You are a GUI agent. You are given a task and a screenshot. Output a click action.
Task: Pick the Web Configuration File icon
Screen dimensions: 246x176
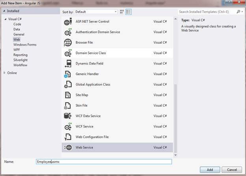(x=68, y=137)
